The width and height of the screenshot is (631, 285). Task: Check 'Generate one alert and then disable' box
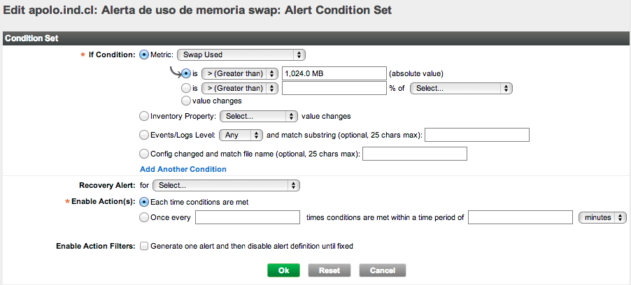click(144, 246)
